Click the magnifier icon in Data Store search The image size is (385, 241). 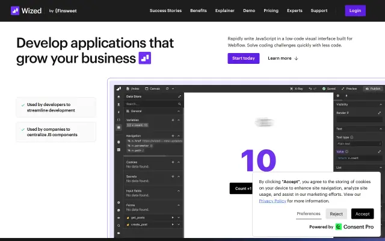point(179,104)
